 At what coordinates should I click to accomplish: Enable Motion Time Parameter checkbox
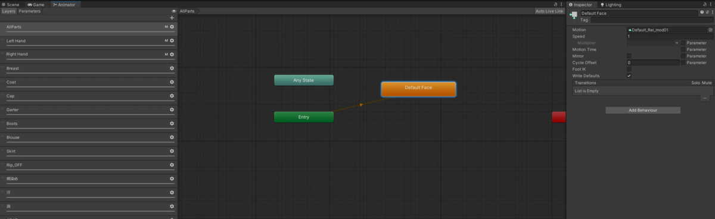click(x=683, y=49)
